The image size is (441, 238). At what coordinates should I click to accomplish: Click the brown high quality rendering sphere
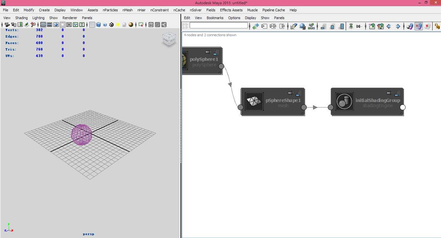click(131, 25)
